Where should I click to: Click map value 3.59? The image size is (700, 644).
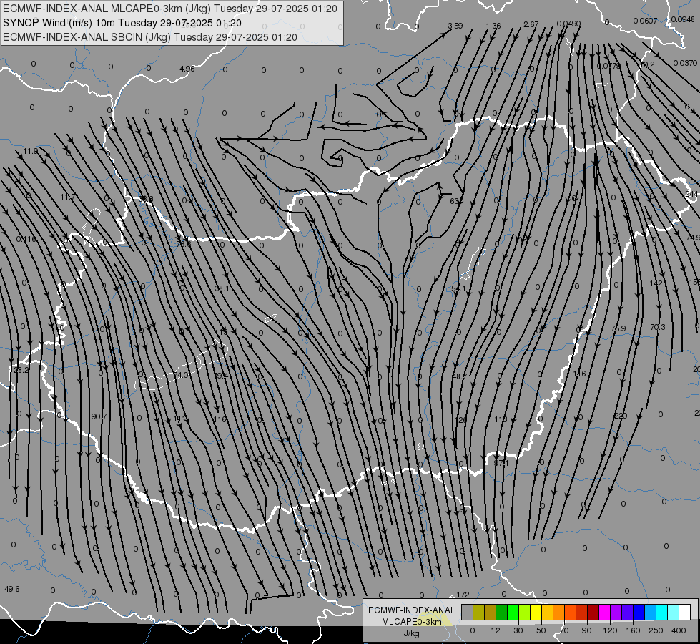pyautogui.click(x=455, y=26)
